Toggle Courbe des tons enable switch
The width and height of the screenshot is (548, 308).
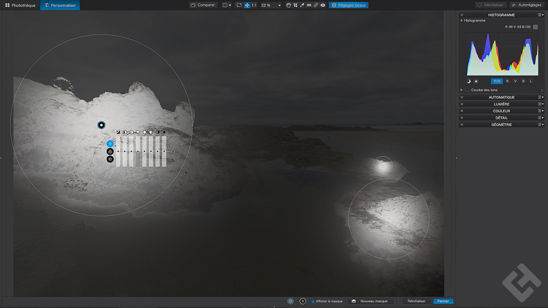point(467,90)
